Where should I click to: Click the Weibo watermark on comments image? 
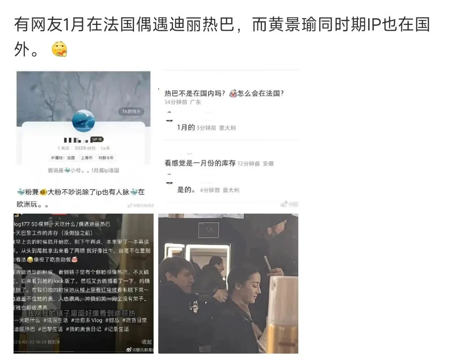pos(284,204)
